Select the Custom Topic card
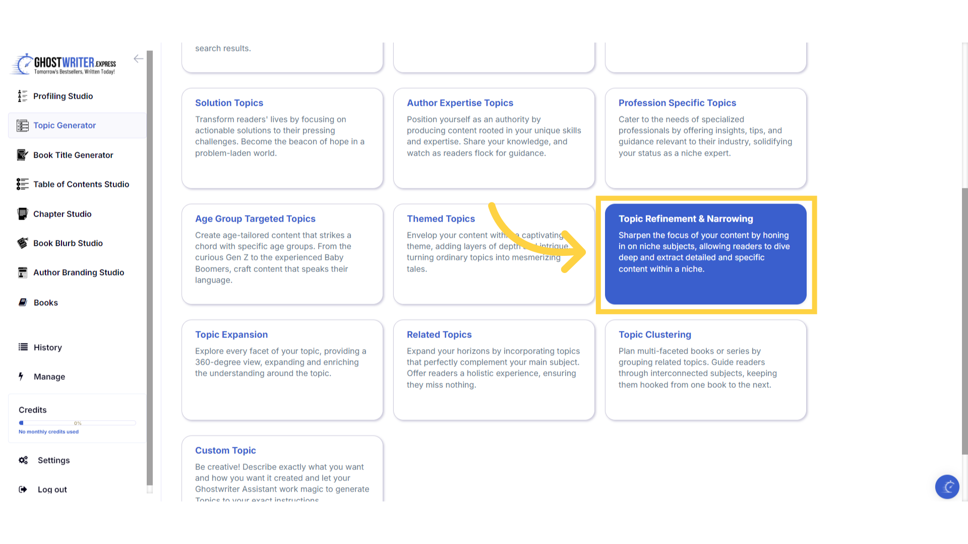This screenshot has height=544, width=968. 282,468
